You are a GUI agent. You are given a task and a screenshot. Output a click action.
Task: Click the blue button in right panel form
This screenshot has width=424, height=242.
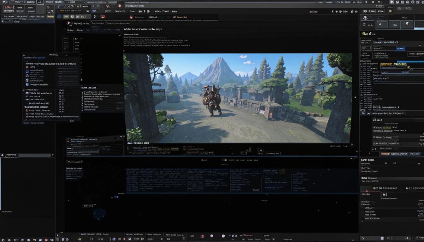pos(401,49)
